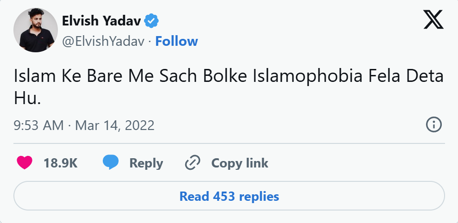Click the X logo
The height and width of the screenshot is (223, 458).
click(433, 19)
